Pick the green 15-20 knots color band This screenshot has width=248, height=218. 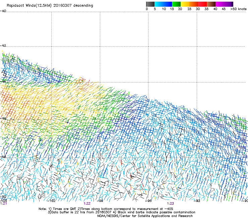tap(176, 4)
